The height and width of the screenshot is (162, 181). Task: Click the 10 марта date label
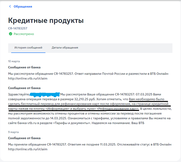tap(14, 61)
